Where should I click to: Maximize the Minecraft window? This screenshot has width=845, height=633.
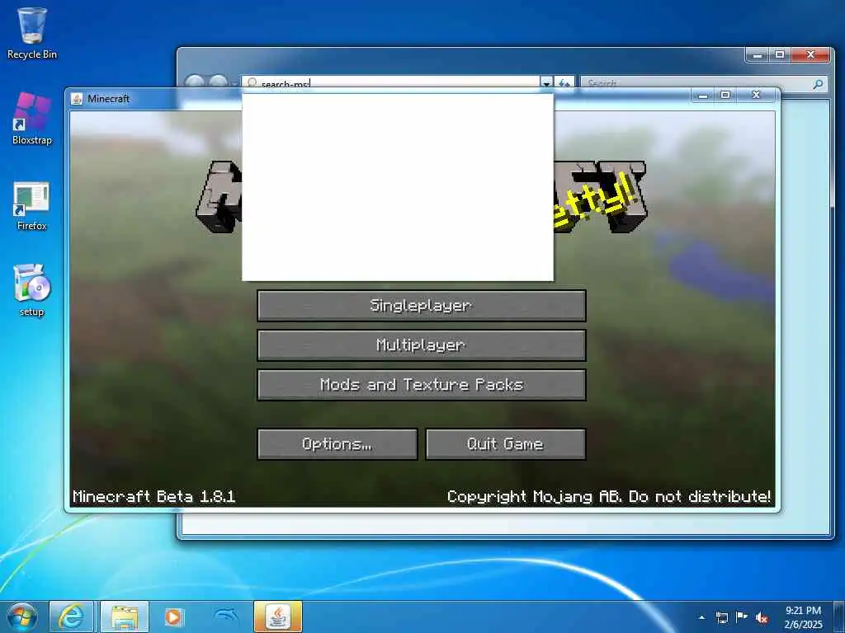725,96
